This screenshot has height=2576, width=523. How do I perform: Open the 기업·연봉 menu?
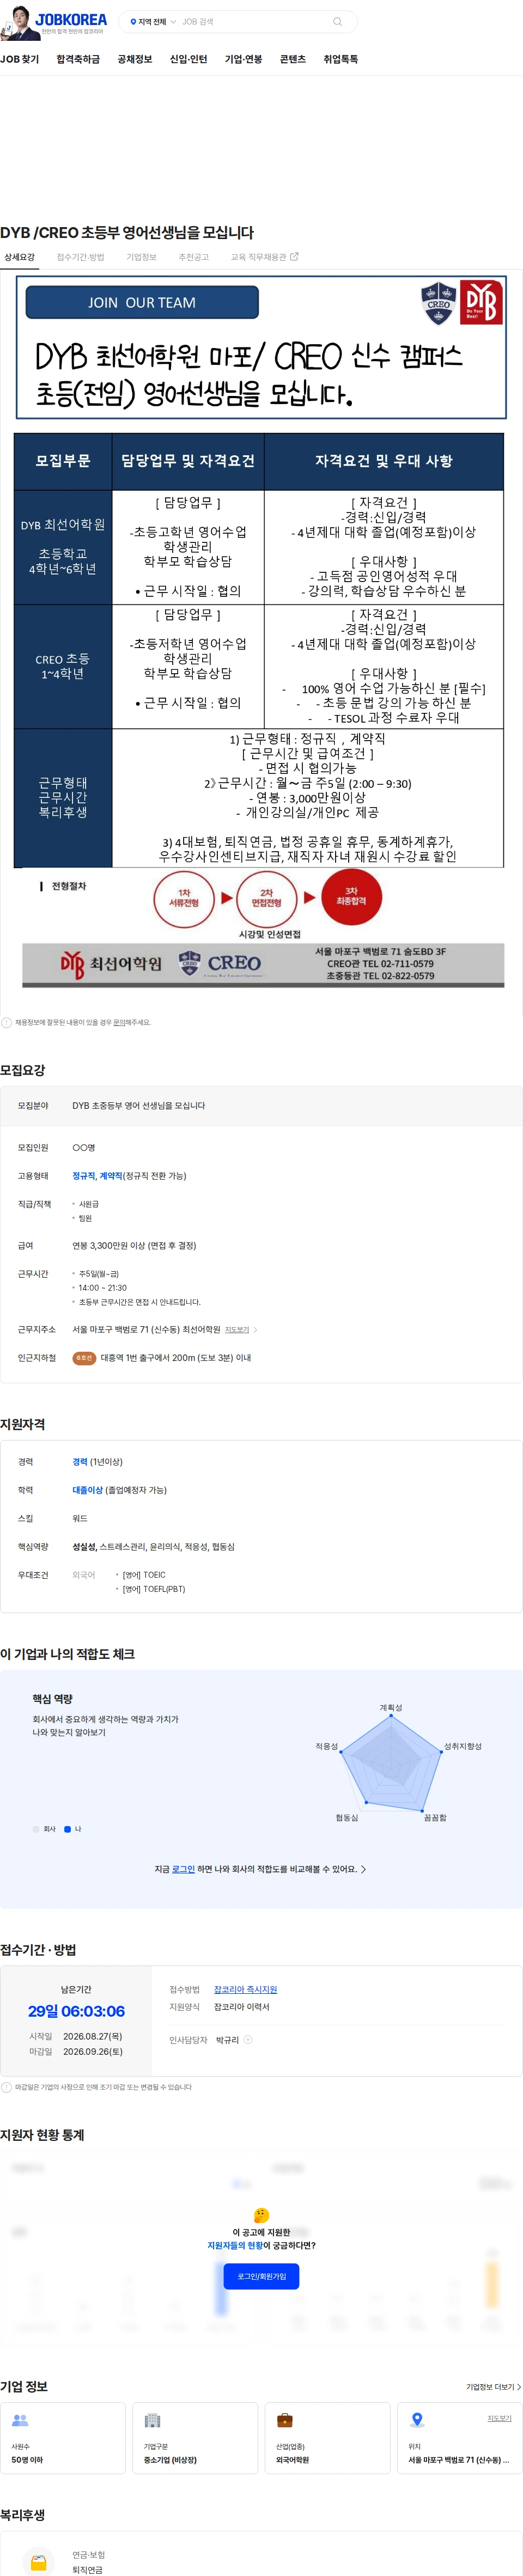tap(243, 59)
